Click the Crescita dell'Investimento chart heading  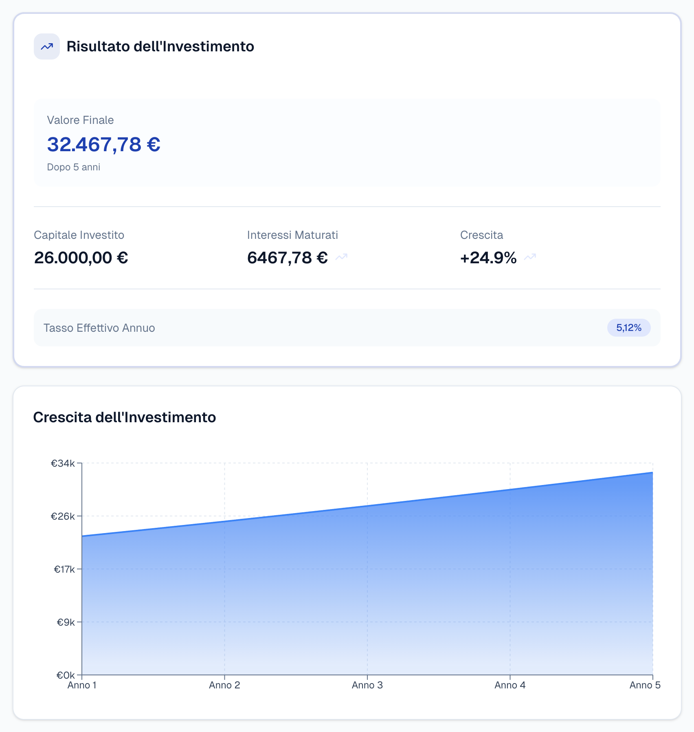[x=124, y=417]
